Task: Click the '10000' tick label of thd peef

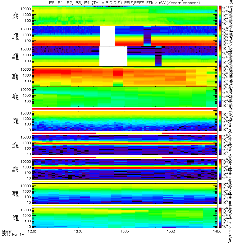Action: point(26,69)
